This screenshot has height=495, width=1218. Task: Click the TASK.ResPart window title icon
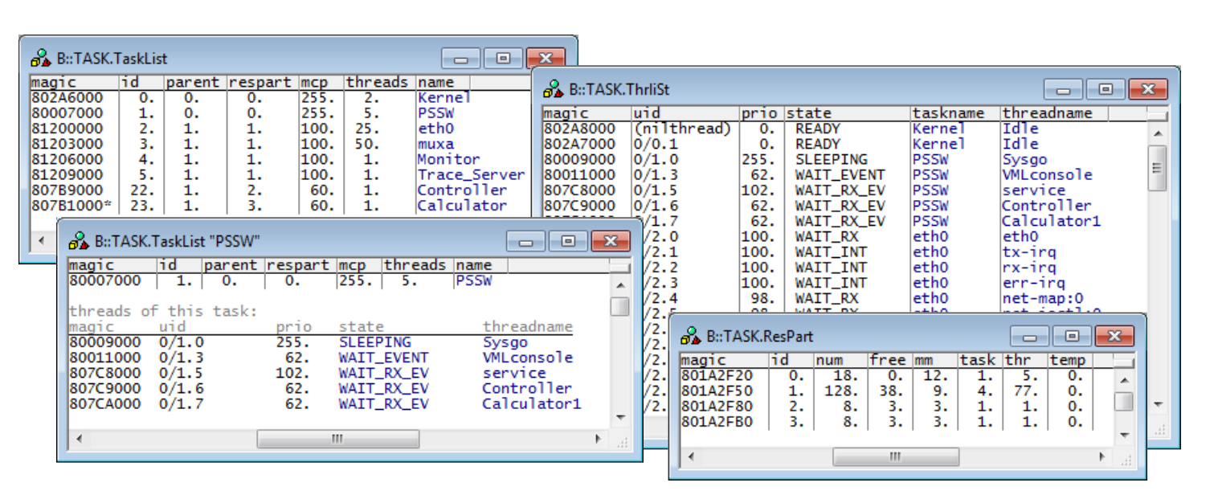click(x=690, y=336)
